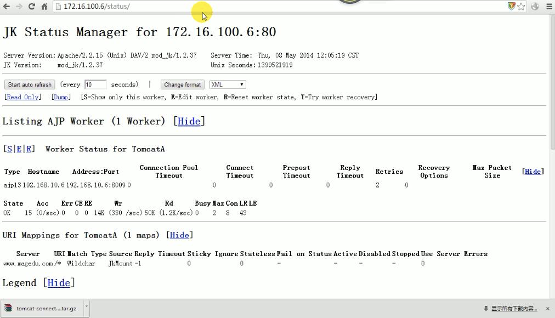
Task: Click Worker Status for TomcatA heading
Action: (x=105, y=149)
